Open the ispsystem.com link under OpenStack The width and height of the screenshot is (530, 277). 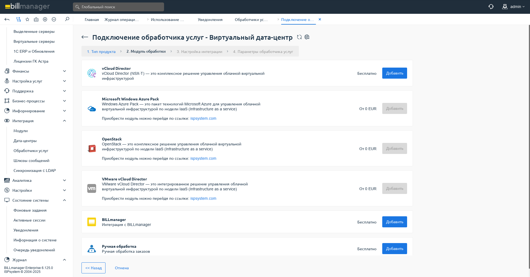click(x=203, y=158)
